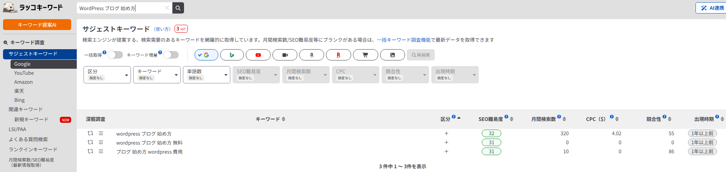Click the help icon beside 競合性 header
726x172 pixels.
tap(664, 117)
